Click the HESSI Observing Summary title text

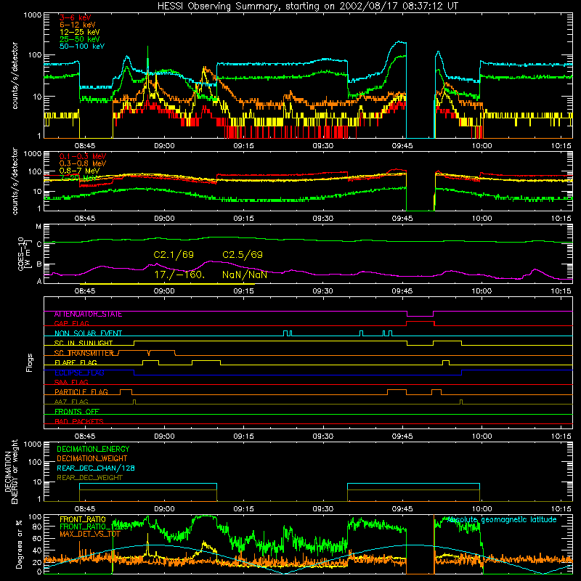point(307,7)
